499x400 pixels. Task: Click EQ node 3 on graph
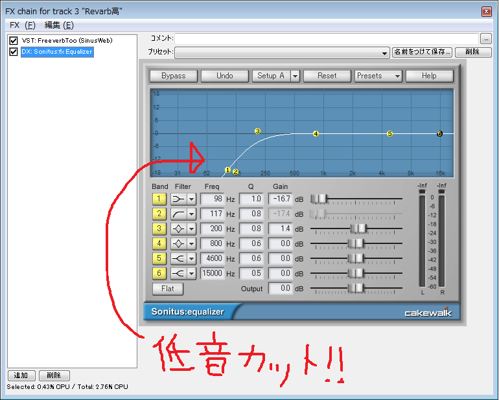(x=257, y=131)
